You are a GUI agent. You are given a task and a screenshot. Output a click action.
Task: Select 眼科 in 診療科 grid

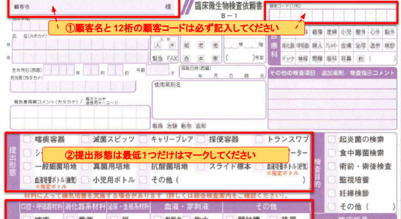tap(331, 59)
